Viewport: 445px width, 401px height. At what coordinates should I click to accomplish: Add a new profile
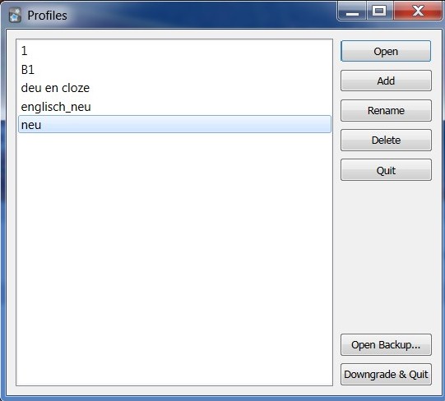pos(386,81)
